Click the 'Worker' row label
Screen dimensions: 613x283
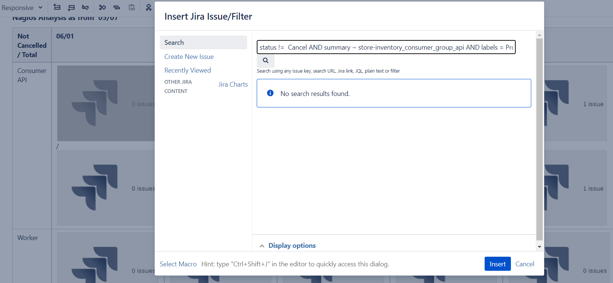(x=28, y=238)
